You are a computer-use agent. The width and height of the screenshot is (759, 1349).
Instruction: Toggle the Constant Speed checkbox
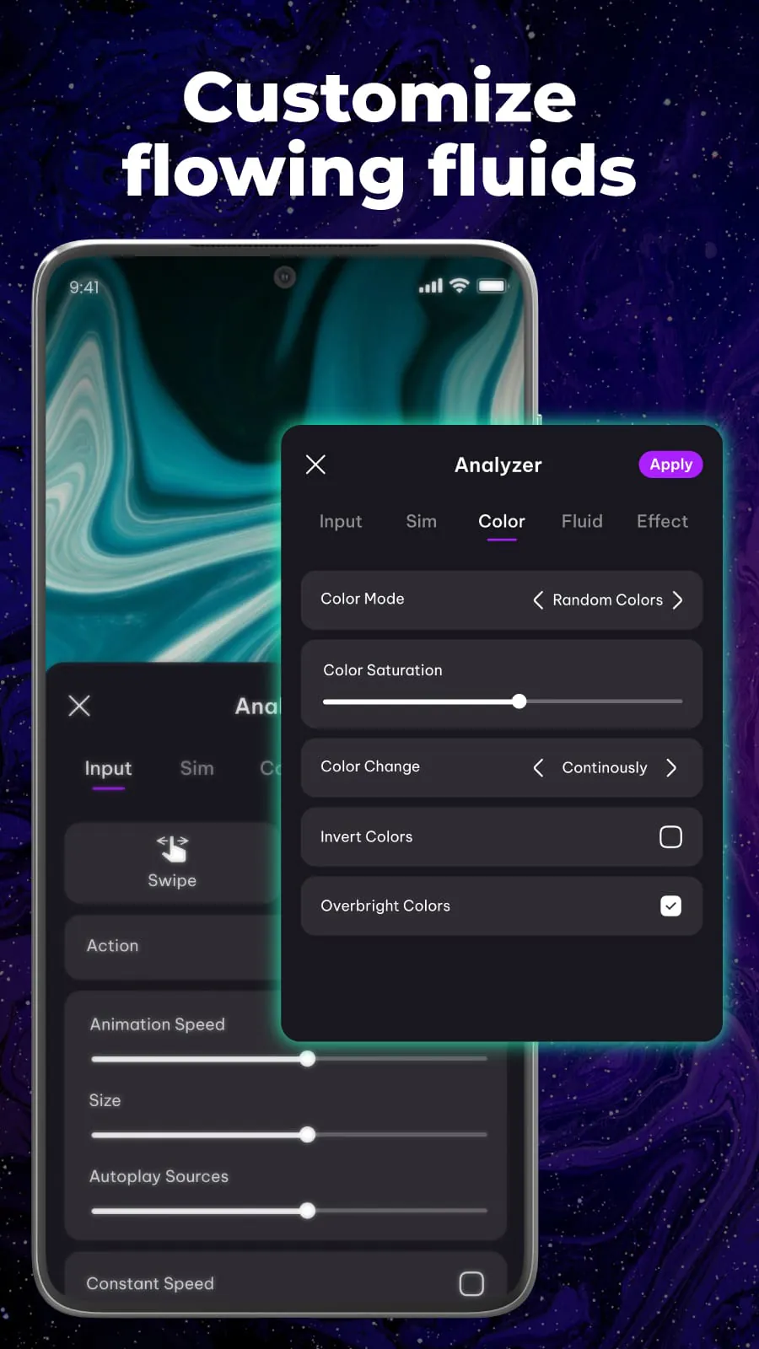(471, 1283)
